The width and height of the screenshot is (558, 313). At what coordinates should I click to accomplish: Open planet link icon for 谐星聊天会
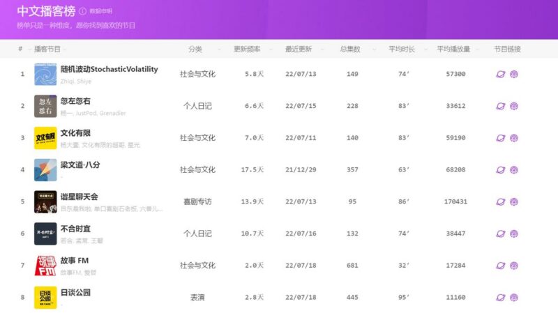coord(501,201)
